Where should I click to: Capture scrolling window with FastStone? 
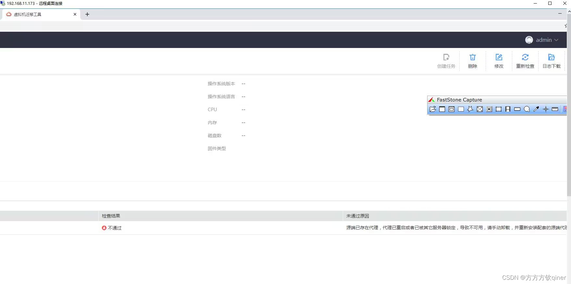(489, 109)
